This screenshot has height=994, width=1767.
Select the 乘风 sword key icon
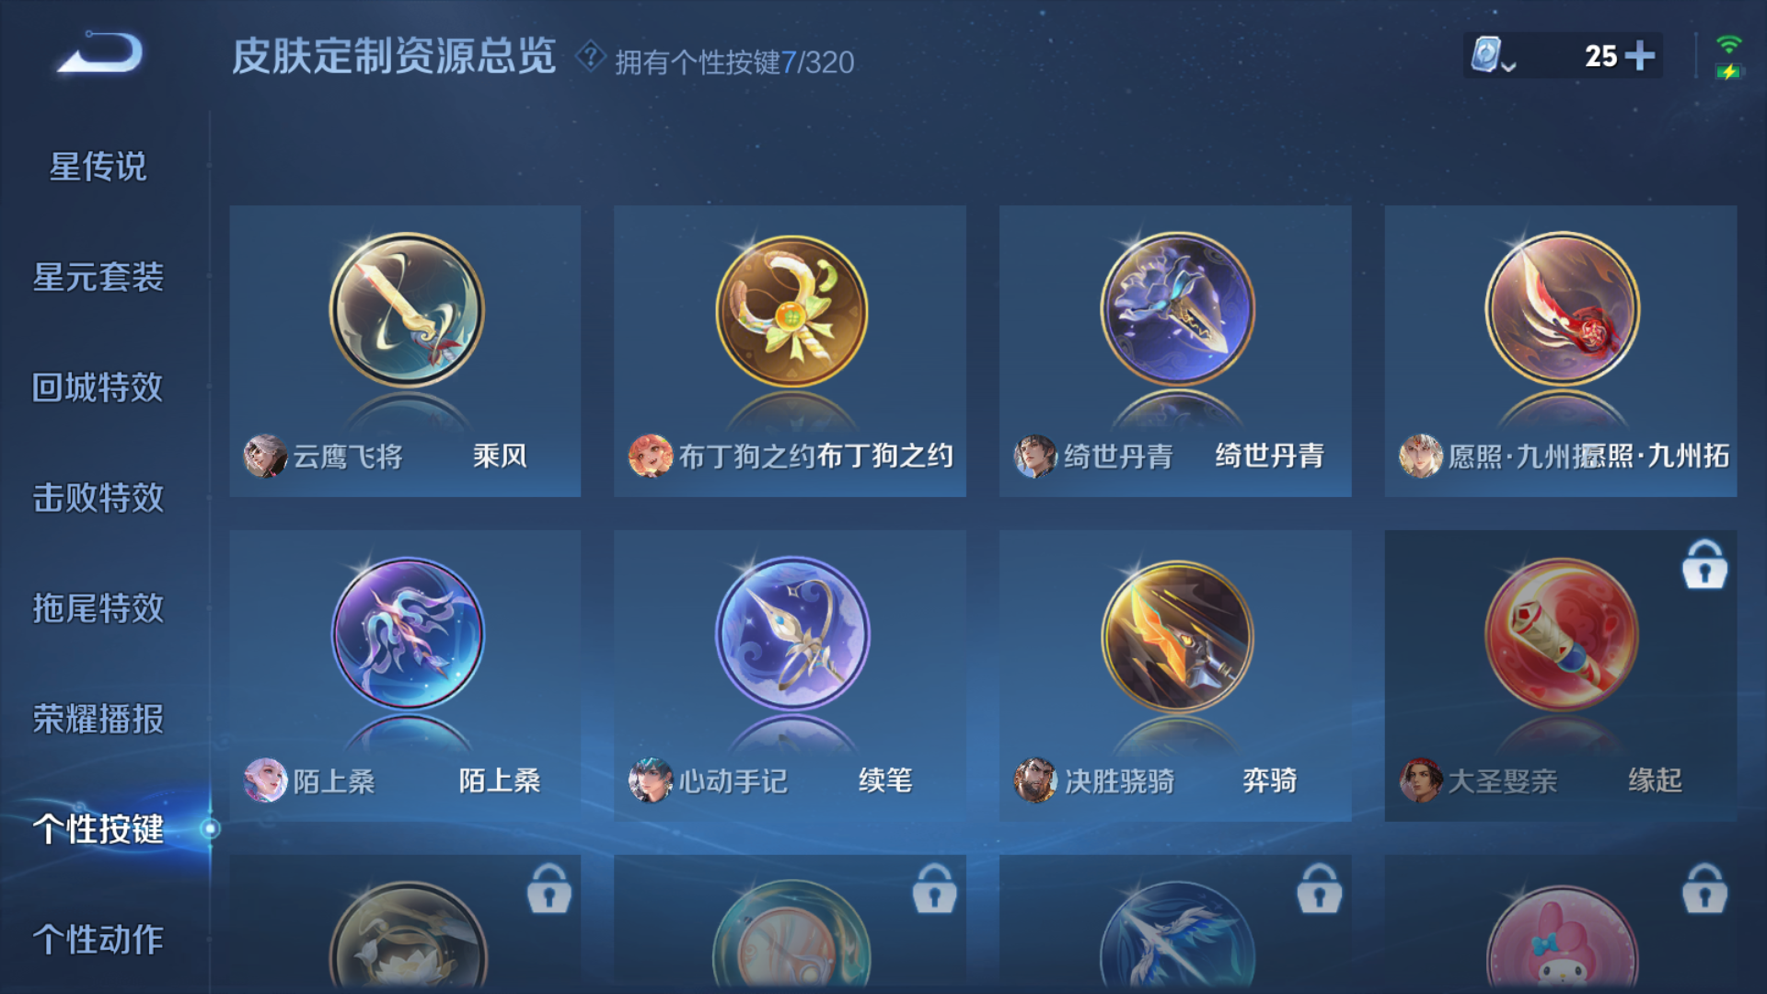tap(406, 310)
